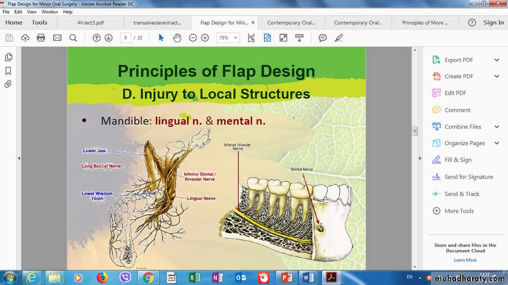Click the zoom out minus icon

193,38
